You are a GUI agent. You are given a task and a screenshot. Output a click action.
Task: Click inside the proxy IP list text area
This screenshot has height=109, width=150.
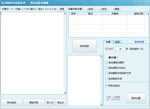32,53
